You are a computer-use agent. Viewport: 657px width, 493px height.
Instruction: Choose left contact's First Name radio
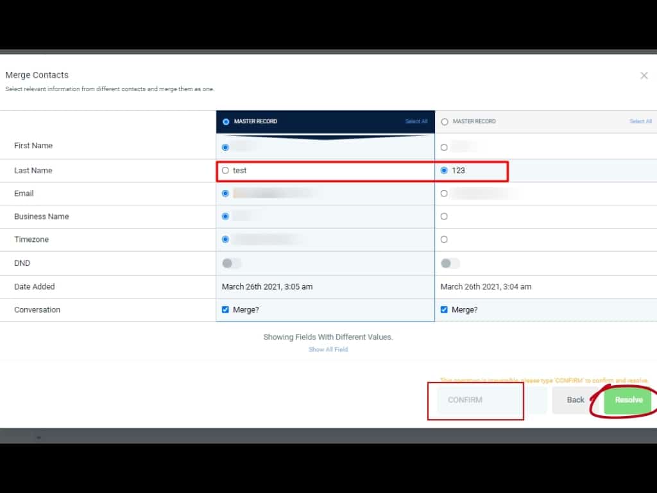click(225, 147)
